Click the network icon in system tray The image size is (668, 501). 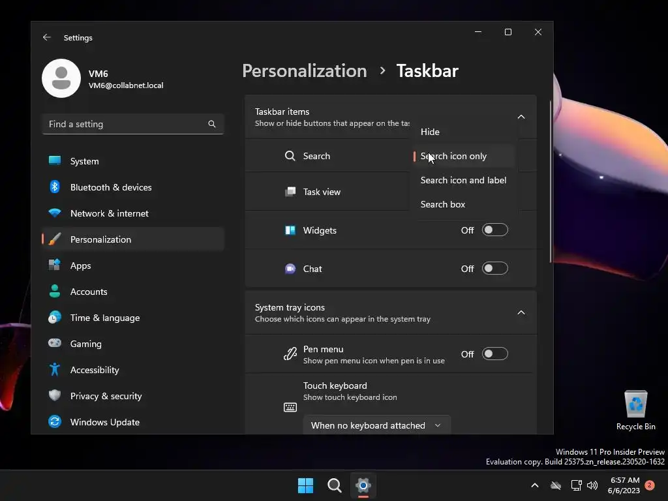[x=577, y=485]
